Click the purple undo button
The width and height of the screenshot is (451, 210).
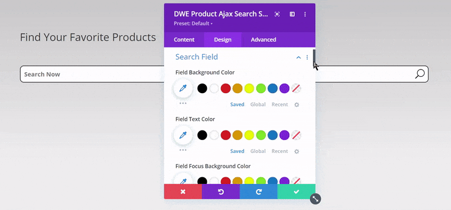(x=221, y=191)
